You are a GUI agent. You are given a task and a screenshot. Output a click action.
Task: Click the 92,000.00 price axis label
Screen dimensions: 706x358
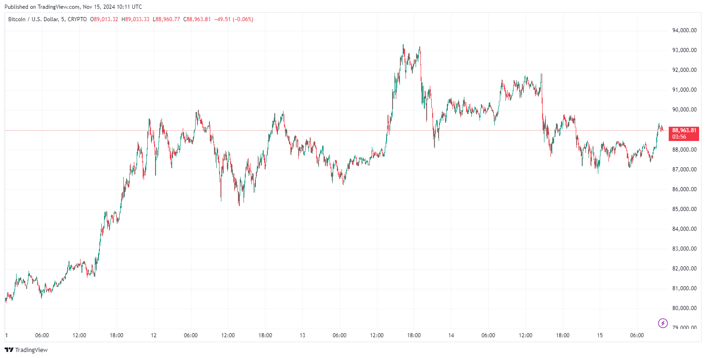683,70
